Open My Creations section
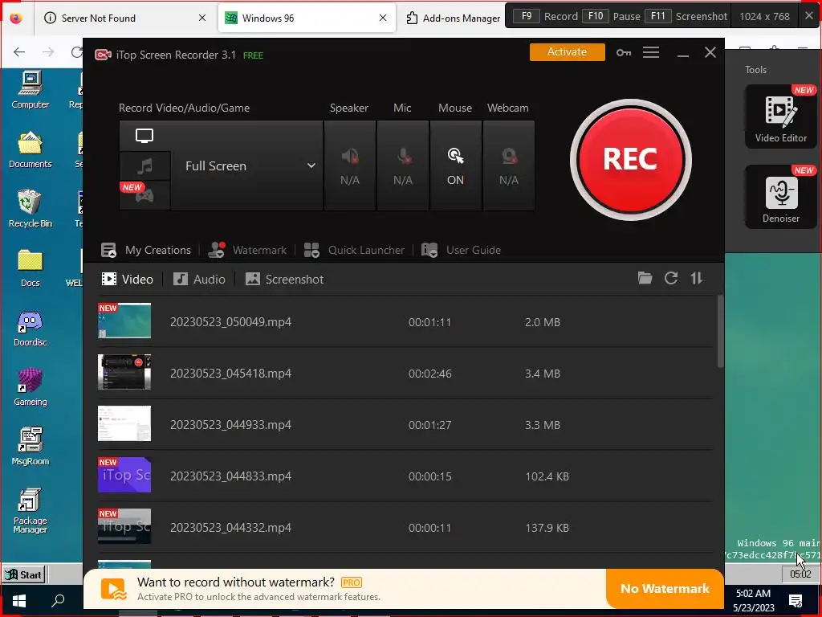 click(x=146, y=251)
